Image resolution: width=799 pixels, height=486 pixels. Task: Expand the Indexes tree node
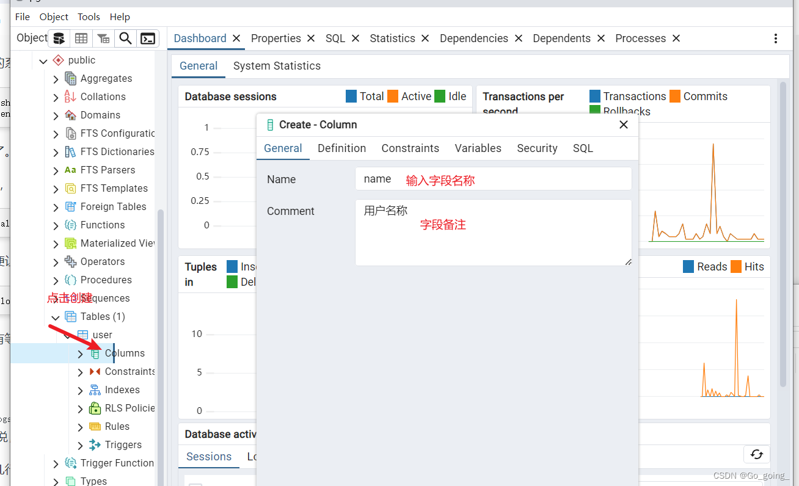coord(80,390)
